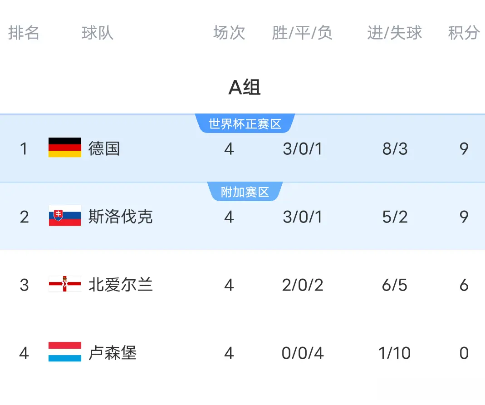Click the 胜/平/负 column header
Screen dimensions: 485x405
[x=302, y=32]
